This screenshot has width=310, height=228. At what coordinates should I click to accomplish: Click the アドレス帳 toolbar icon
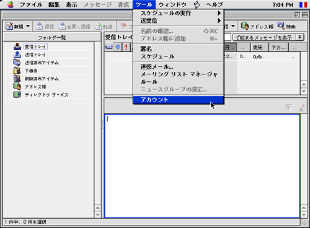pyautogui.click(x=245, y=26)
